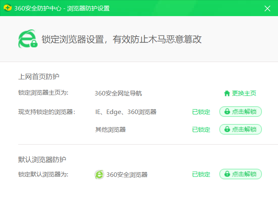The width and height of the screenshot is (278, 199).
Task: Click 已锁定 status next to 其他浏览器
Action: 201,130
